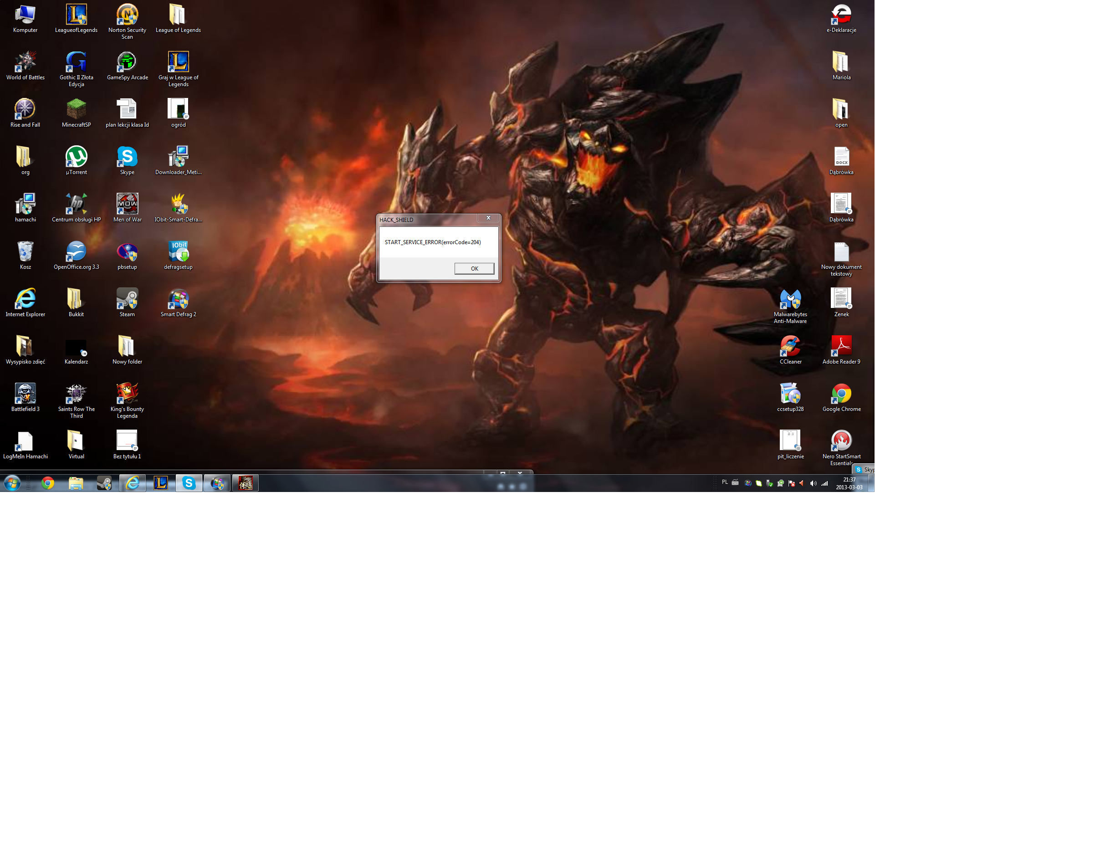
Task: Select the Bez tytułu 1 file icon
Action: [127, 445]
